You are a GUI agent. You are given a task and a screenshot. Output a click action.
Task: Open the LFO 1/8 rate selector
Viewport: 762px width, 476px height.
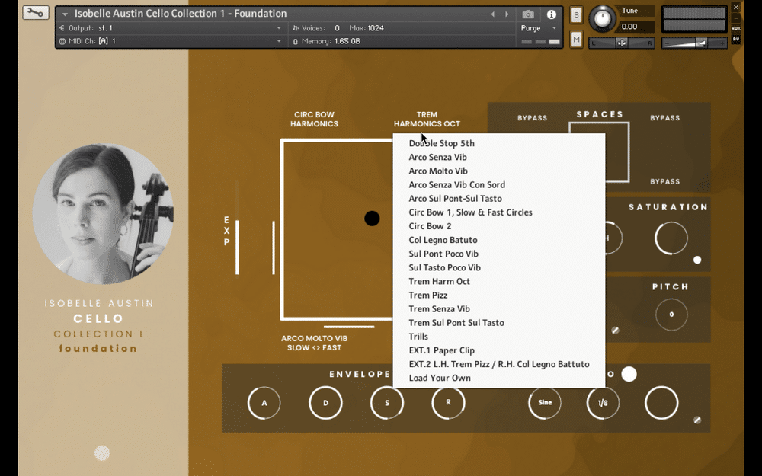603,403
